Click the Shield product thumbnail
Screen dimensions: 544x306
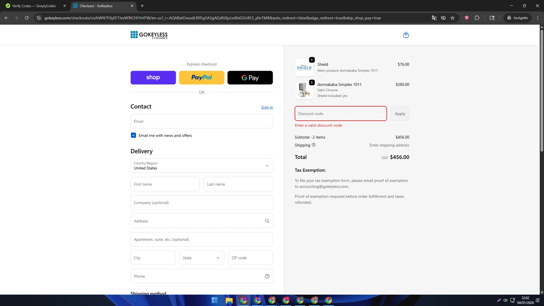click(x=304, y=67)
